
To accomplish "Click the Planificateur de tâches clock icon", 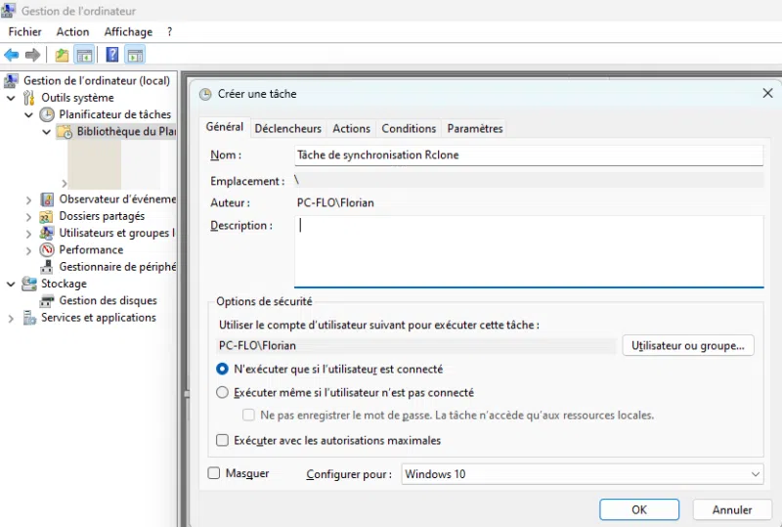I will 47,114.
